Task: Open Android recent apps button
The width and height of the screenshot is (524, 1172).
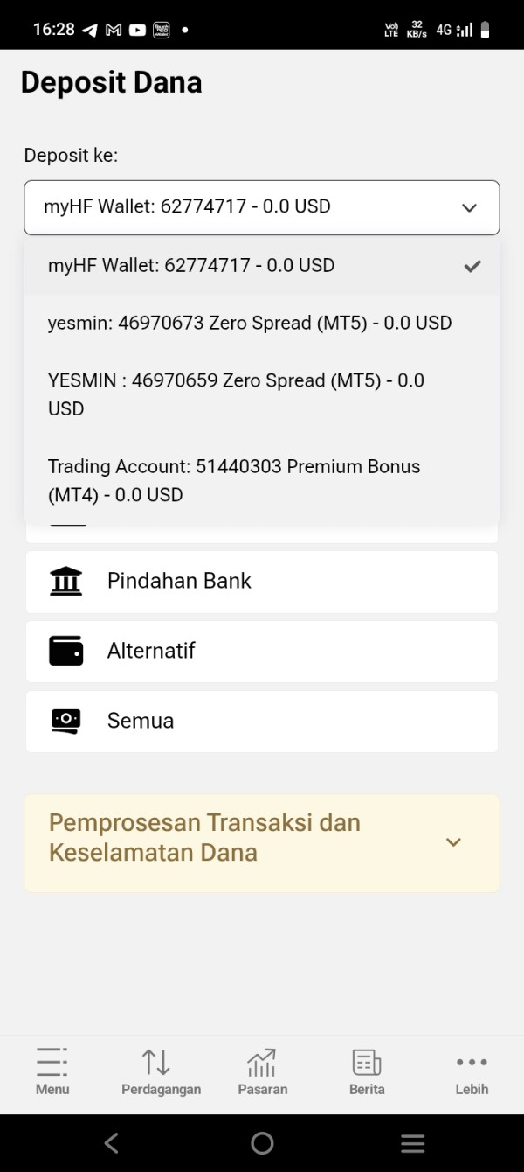Action: tap(412, 1143)
